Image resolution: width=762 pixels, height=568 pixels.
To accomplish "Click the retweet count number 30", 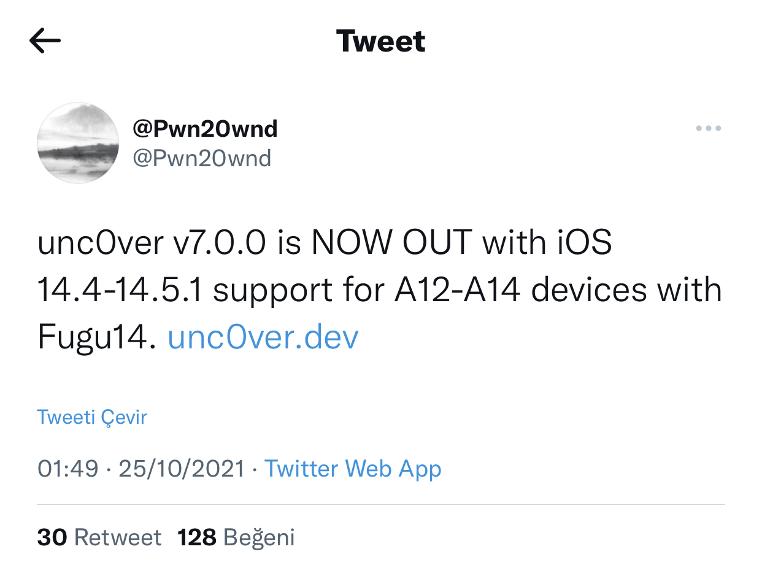I will point(52,537).
